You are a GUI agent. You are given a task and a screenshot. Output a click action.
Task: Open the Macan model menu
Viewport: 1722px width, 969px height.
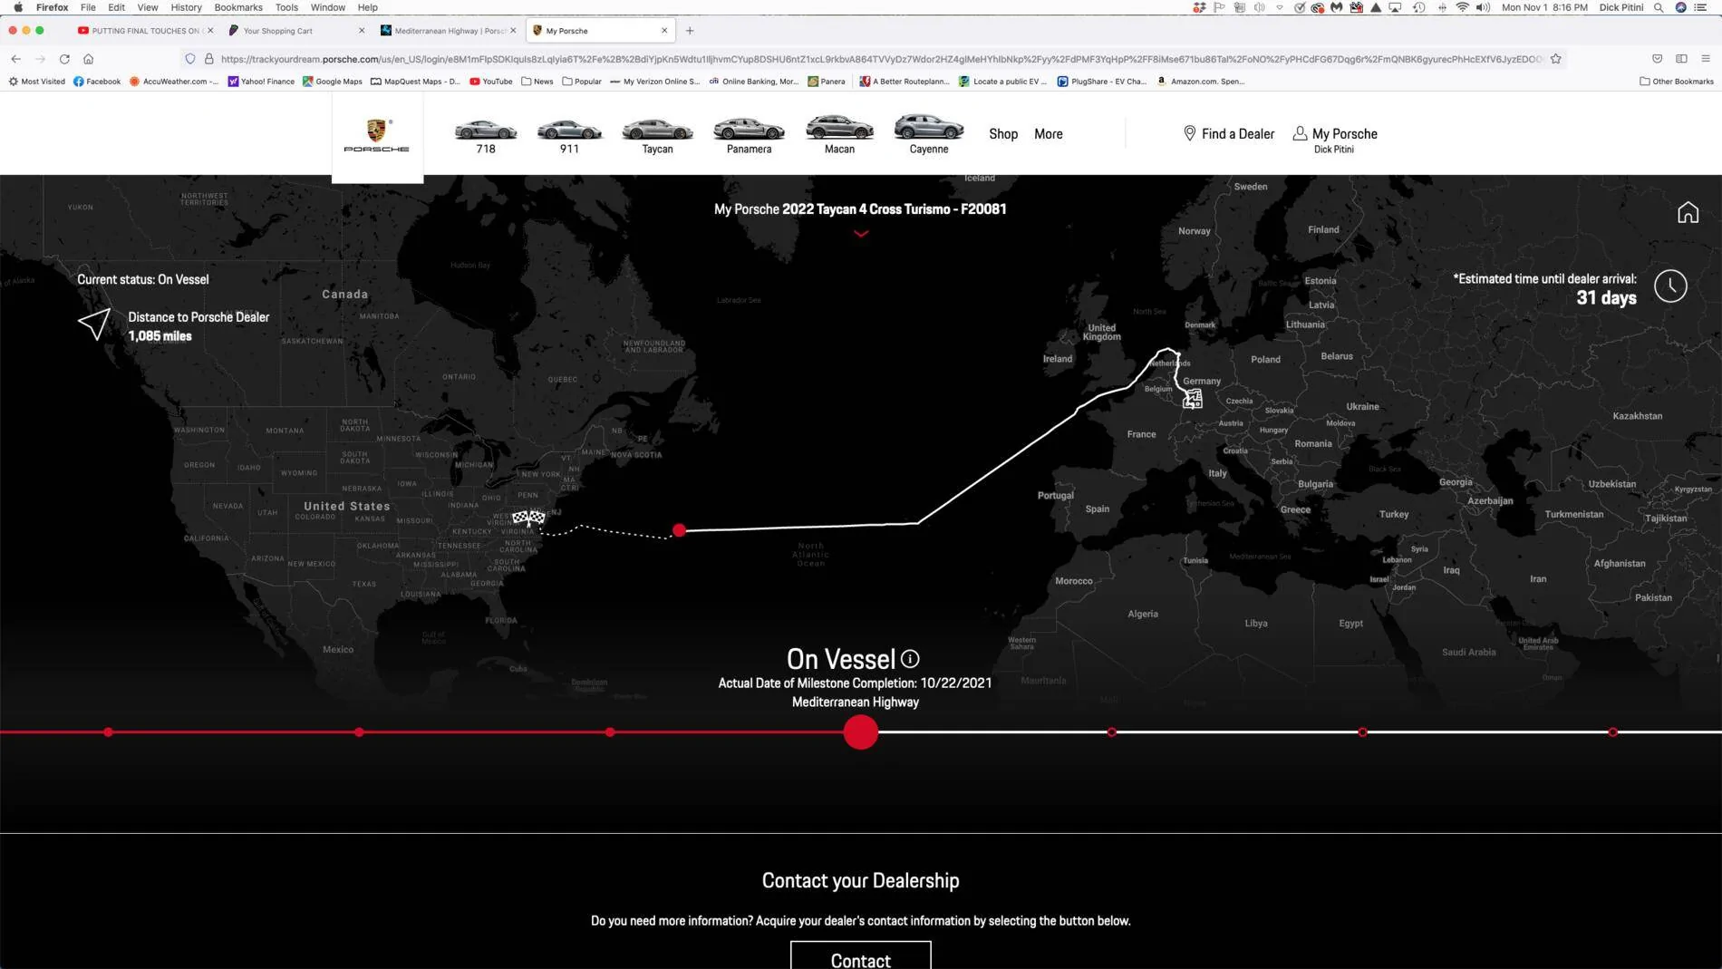point(839,135)
